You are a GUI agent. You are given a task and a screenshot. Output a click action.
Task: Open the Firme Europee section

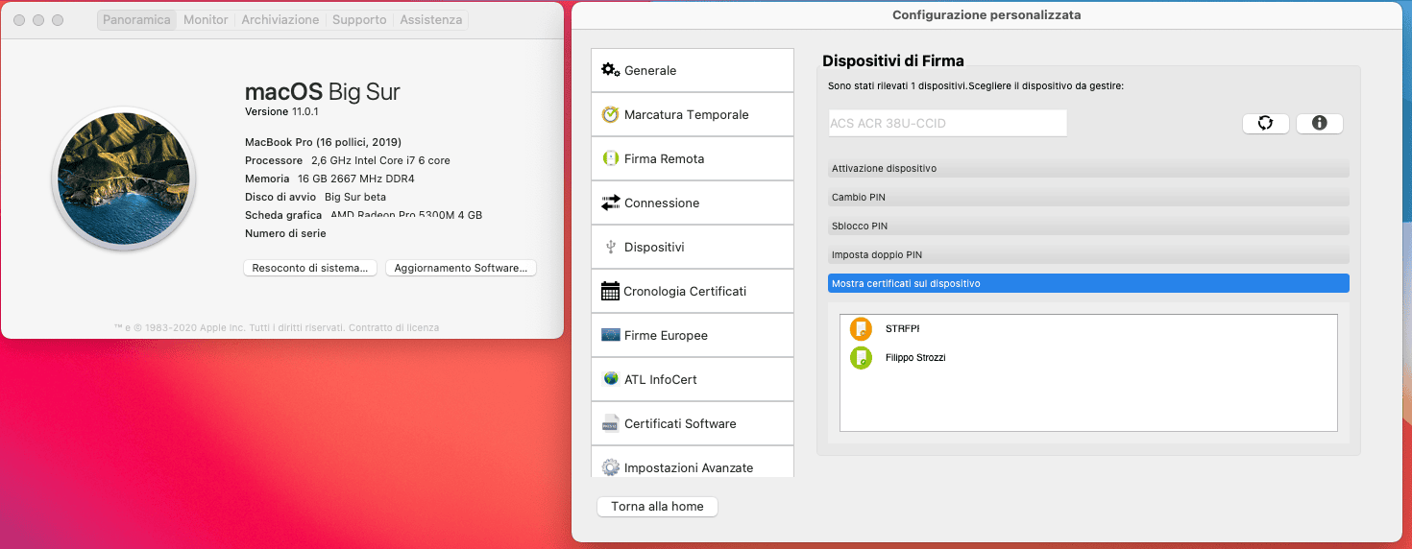pyautogui.click(x=693, y=335)
